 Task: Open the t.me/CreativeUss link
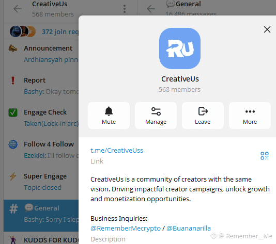(117, 151)
